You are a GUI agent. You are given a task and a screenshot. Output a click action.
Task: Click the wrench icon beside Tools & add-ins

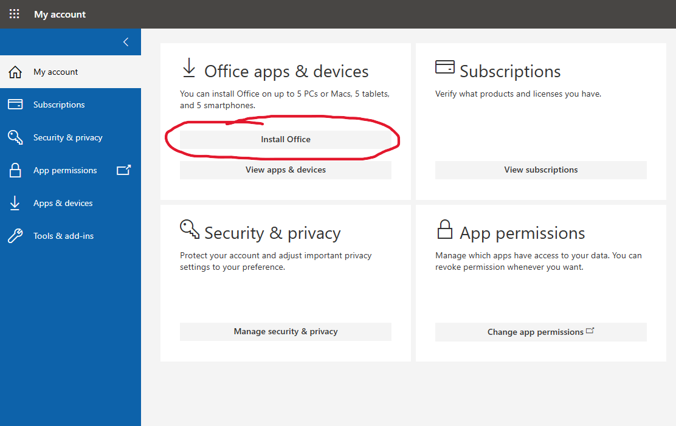click(x=15, y=236)
